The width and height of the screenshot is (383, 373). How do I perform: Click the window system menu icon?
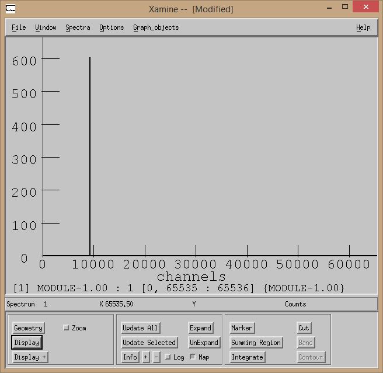point(11,8)
